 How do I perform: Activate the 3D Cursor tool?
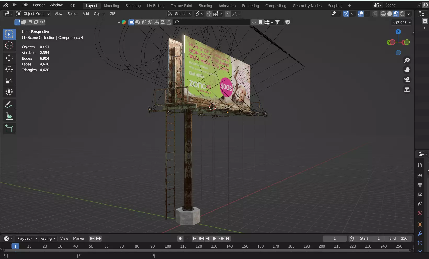(9, 45)
